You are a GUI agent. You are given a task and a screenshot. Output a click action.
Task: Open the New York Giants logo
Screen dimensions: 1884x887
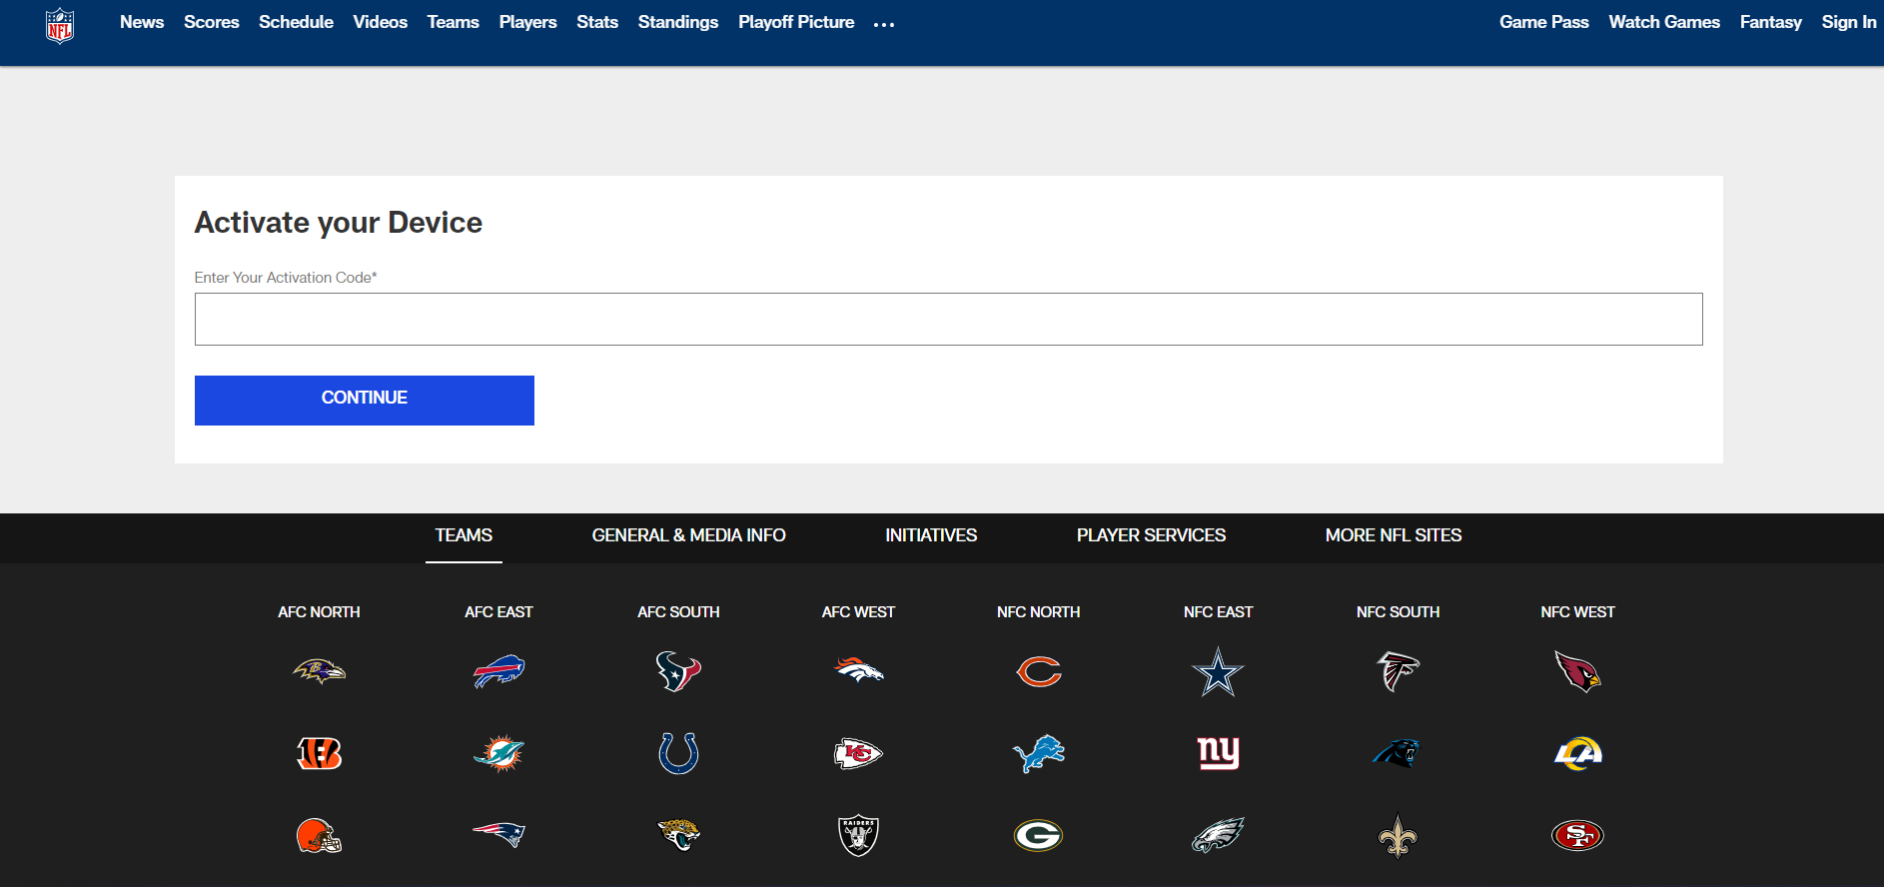1218,753
